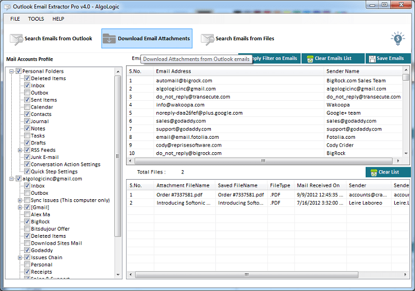Collapse the algologicinc@gmail.com account node

point(11,179)
